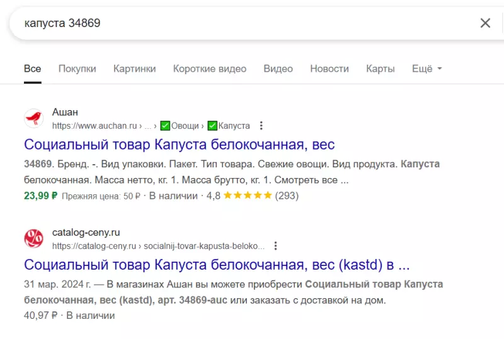Switch to the Картинки tab
The height and width of the screenshot is (339, 504).
(x=134, y=69)
